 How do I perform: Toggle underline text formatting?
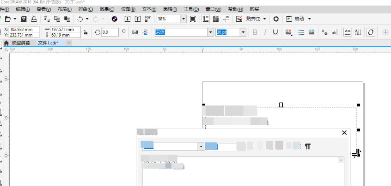click(x=275, y=32)
